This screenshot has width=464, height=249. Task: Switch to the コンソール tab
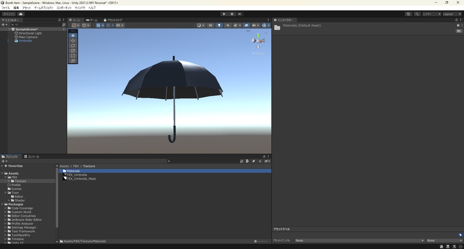tap(32, 157)
